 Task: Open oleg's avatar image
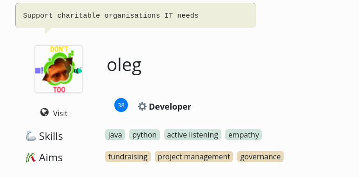tap(59, 69)
